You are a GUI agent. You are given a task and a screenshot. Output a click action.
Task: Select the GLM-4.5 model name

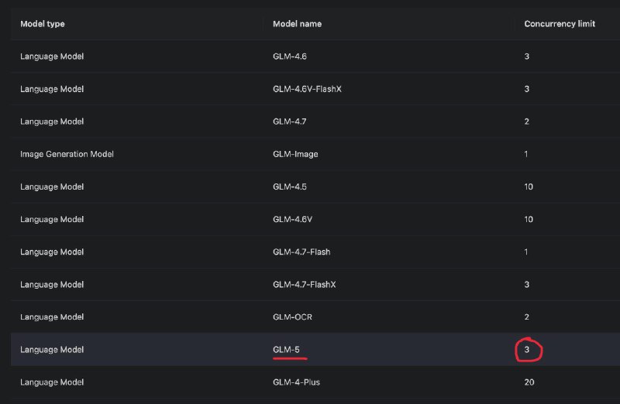coord(291,187)
